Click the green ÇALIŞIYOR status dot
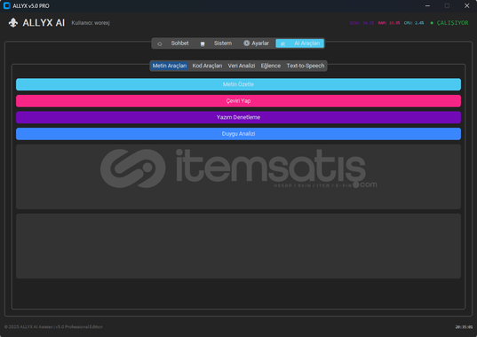477x337 pixels. (x=432, y=23)
